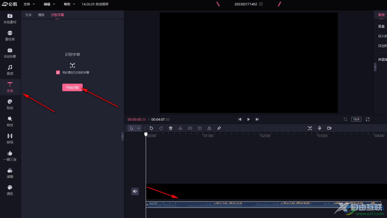Edit the project name with pencil icon
The height and width of the screenshot is (218, 387).
pyautogui.click(x=261, y=4)
